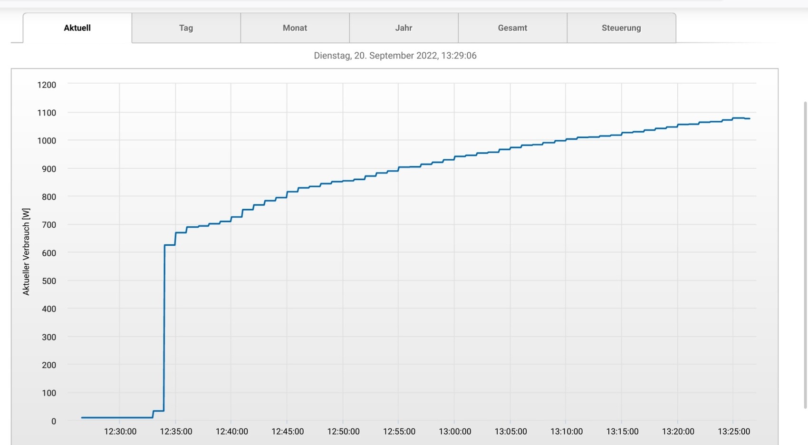Image resolution: width=808 pixels, height=445 pixels.
Task: Show the Jahr statistics tab
Action: [x=404, y=28]
